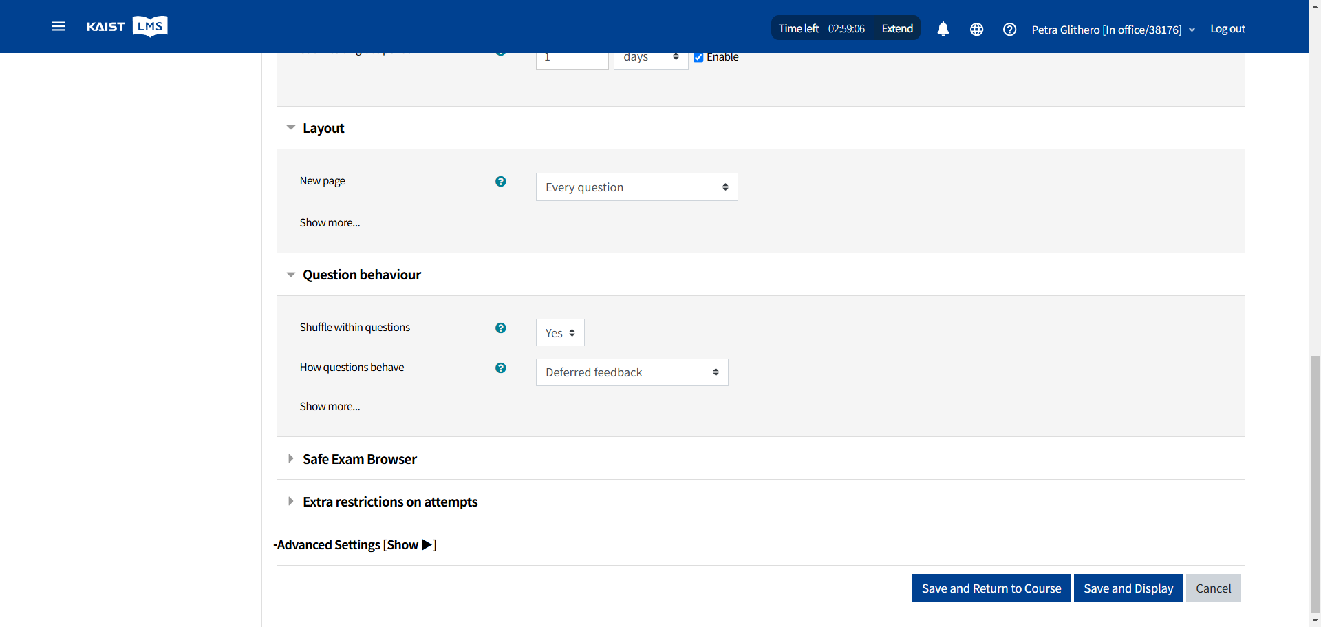Log out of the LMS
1321x627 pixels.
(x=1228, y=29)
